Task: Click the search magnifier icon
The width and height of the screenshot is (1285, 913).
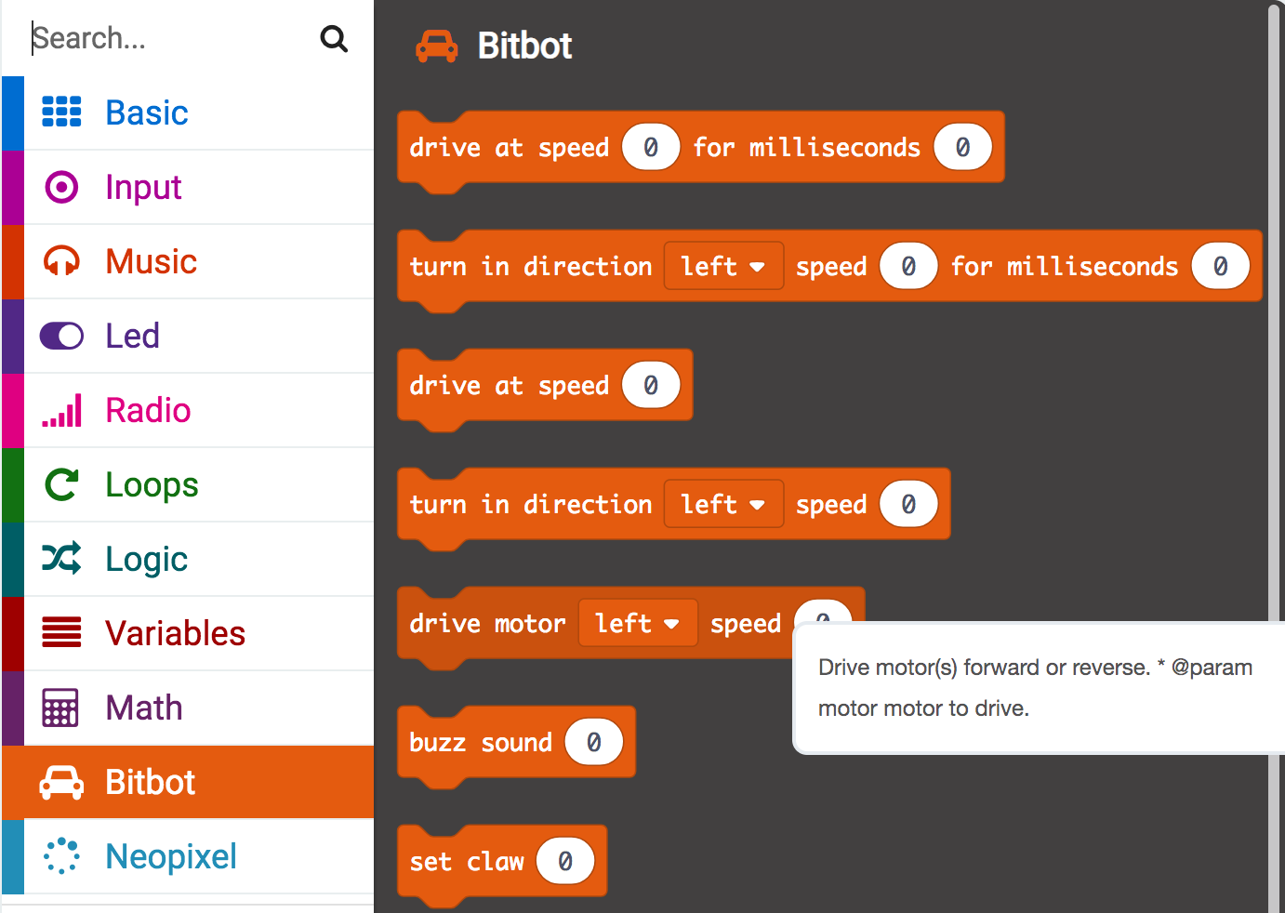Action: 333,38
